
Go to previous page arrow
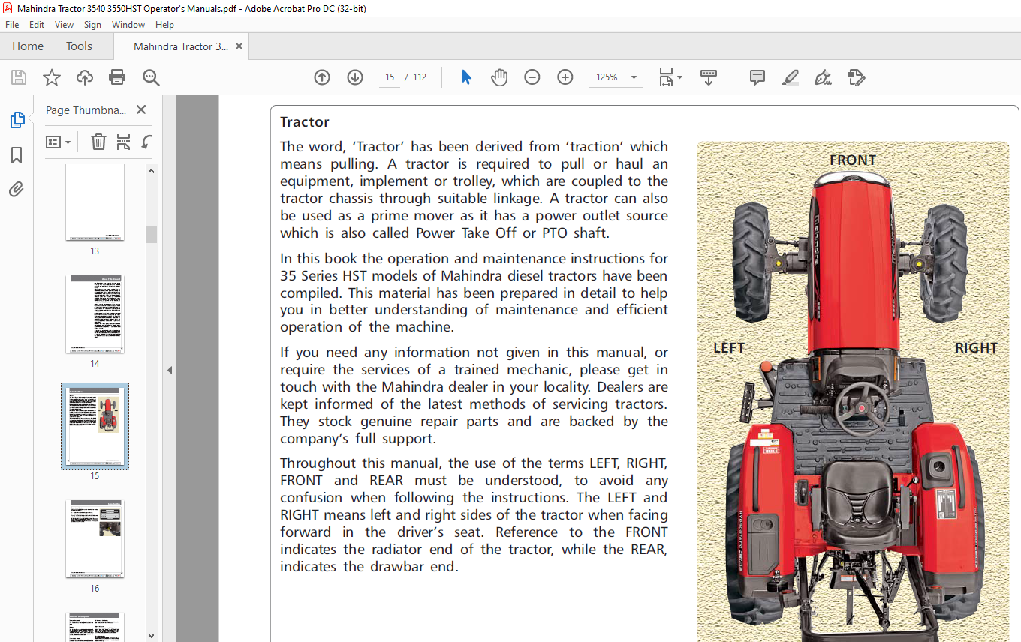(x=322, y=77)
